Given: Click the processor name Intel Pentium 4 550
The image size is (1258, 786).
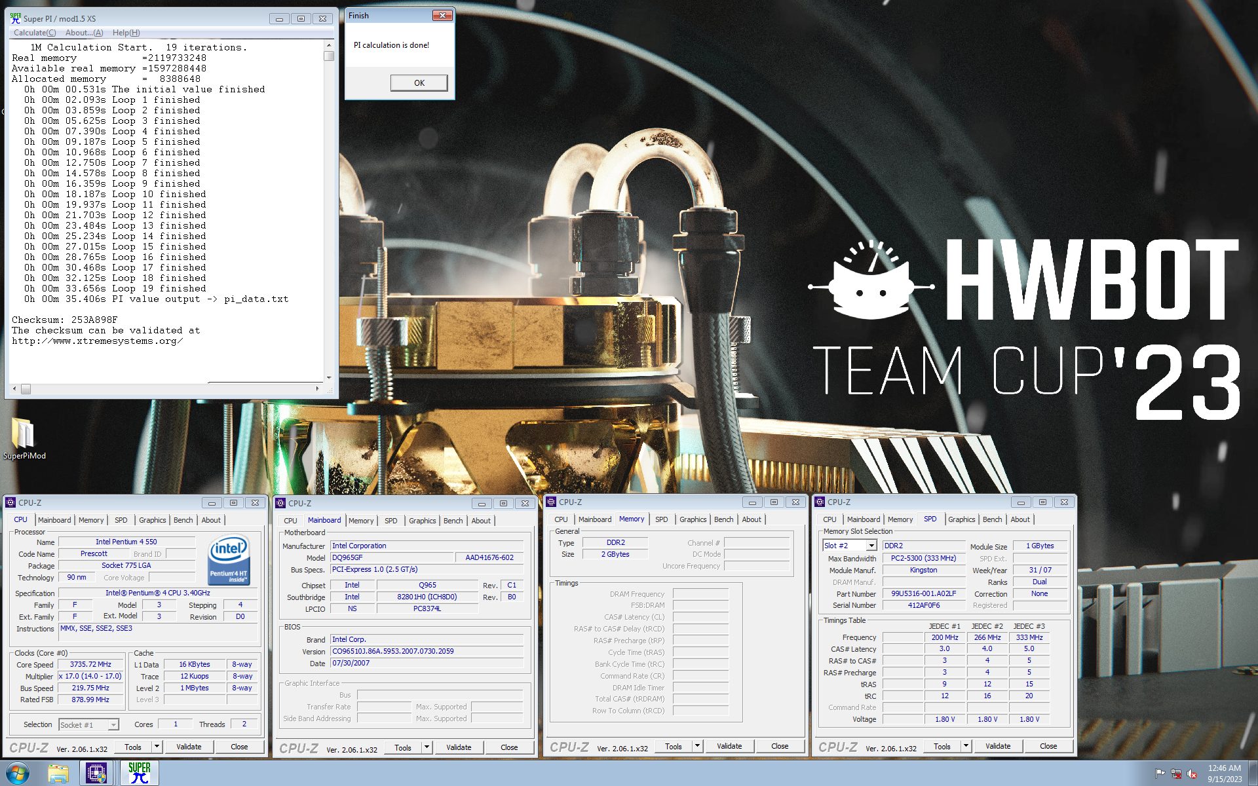Looking at the screenshot, I should coord(126,542).
